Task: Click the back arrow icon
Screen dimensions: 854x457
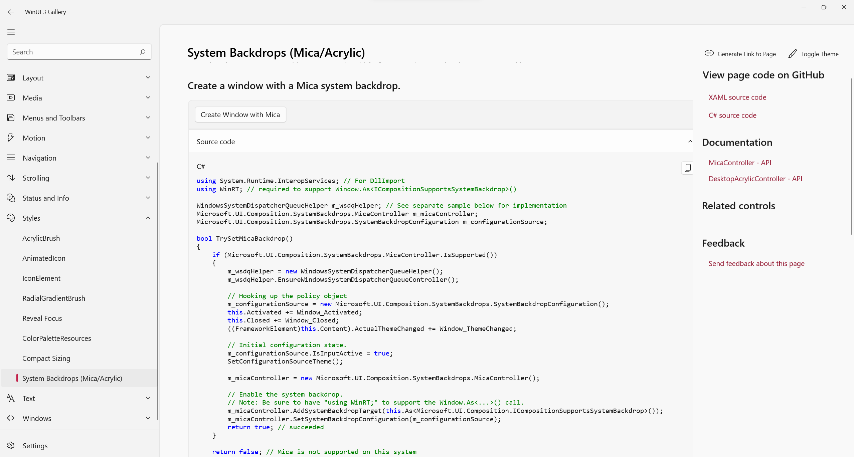Action: (11, 12)
